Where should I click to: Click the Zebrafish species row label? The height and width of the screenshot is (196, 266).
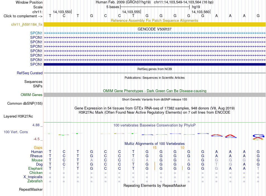35,181
